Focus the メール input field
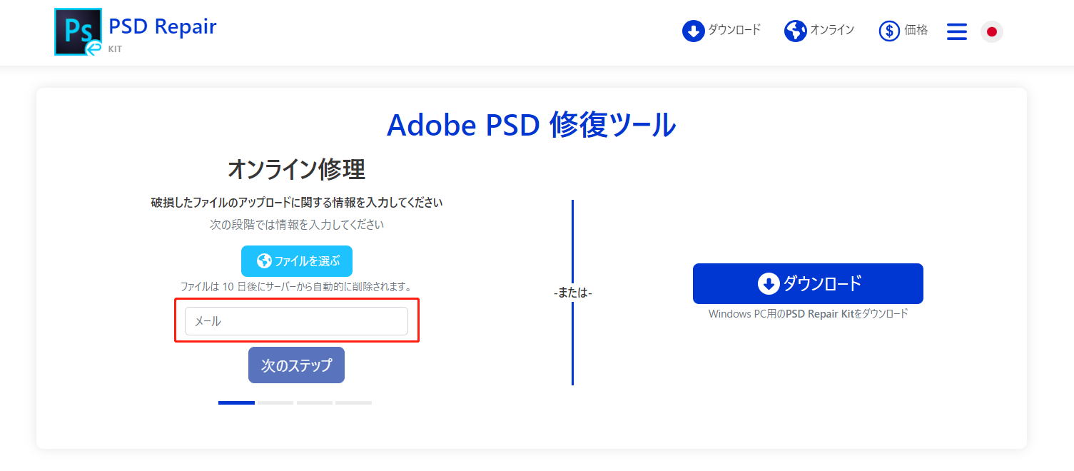This screenshot has width=1074, height=471. tap(296, 321)
